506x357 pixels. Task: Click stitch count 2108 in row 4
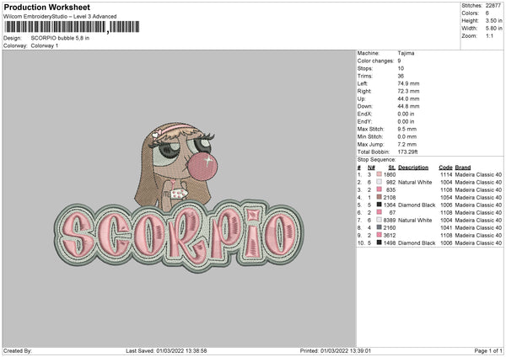(x=390, y=197)
